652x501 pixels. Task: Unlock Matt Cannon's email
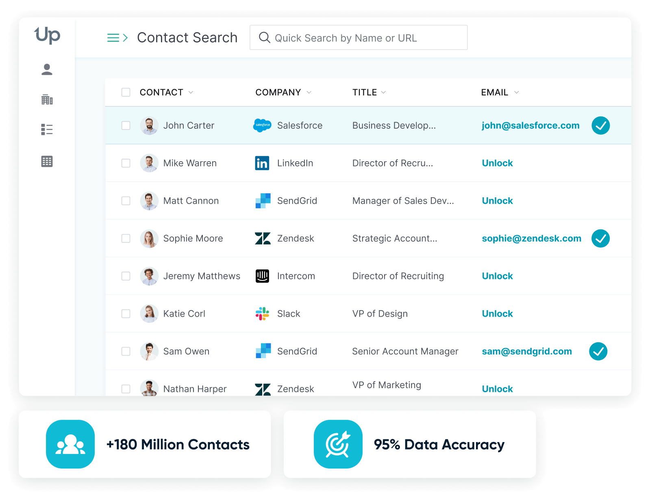[497, 201]
